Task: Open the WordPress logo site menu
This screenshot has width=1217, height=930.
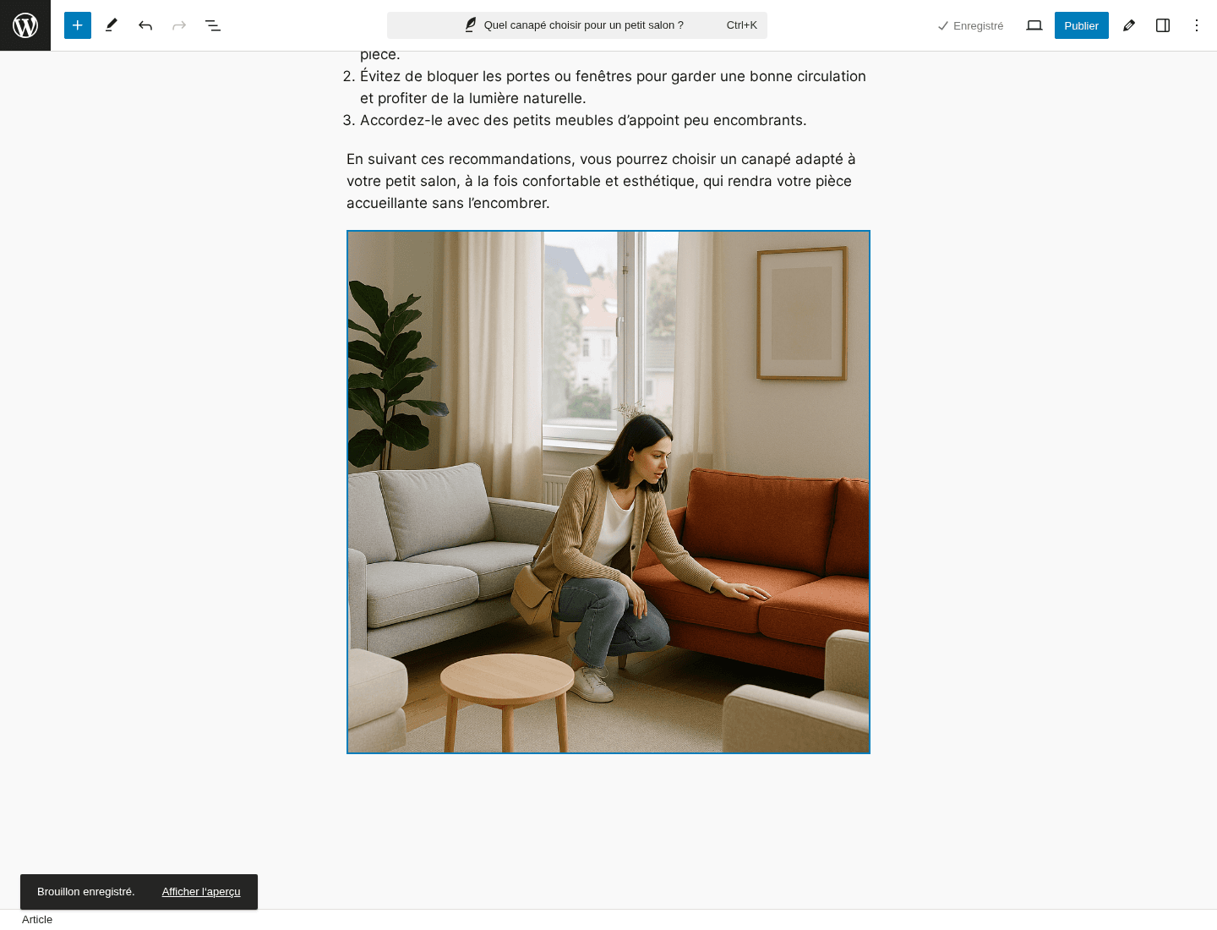Action: click(25, 25)
